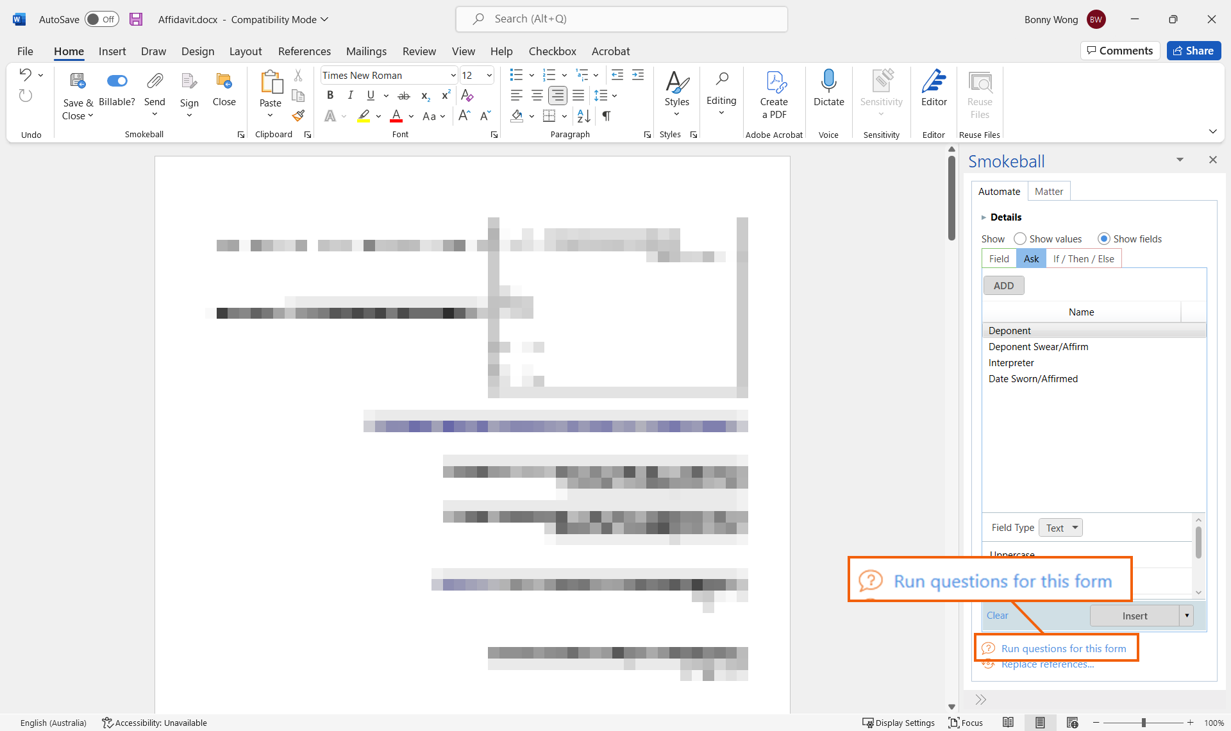Click Run questions for this form link
Viewport: 1231px width, 731px height.
click(1064, 649)
